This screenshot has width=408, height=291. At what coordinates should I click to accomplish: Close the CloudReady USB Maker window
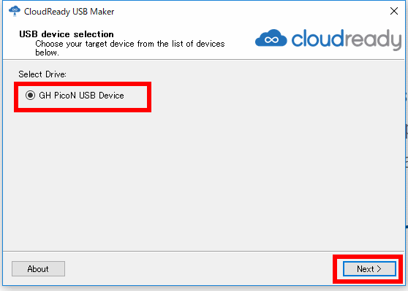click(394, 11)
